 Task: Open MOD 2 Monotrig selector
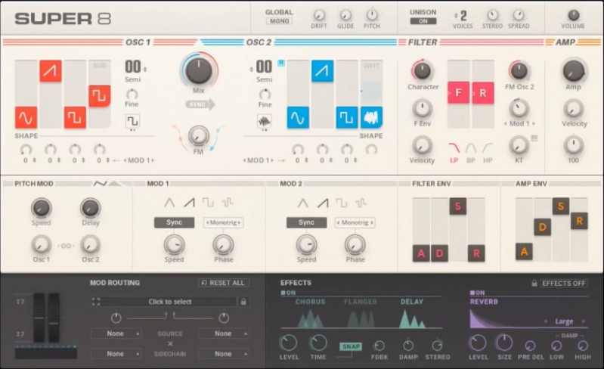click(x=355, y=222)
